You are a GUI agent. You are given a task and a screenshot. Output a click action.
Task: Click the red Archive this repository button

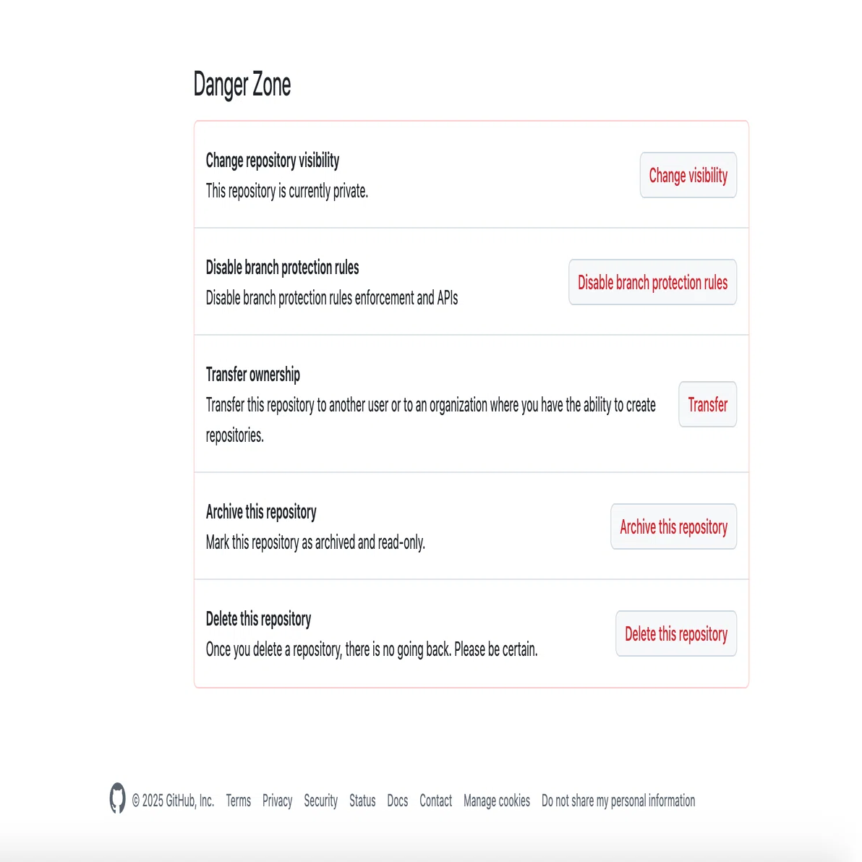(x=673, y=526)
